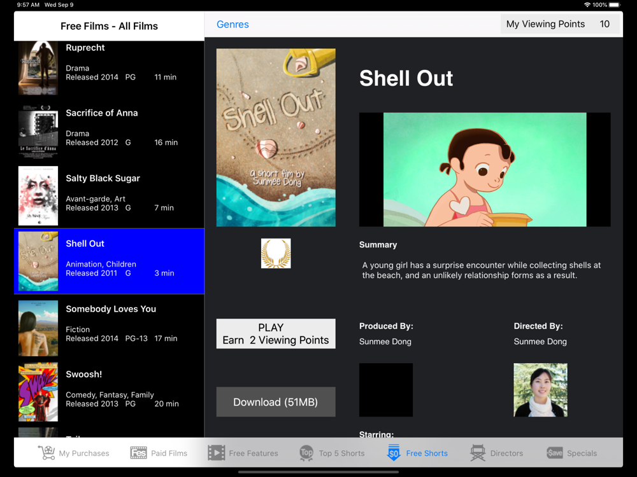
Task: Tap the Somebody Loves You poster thumbnail
Action: coord(38,328)
